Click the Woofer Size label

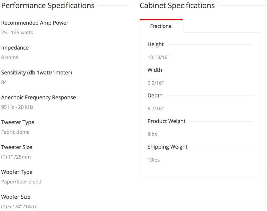coord(16,197)
